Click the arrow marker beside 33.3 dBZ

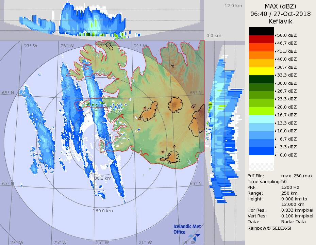click(x=276, y=75)
